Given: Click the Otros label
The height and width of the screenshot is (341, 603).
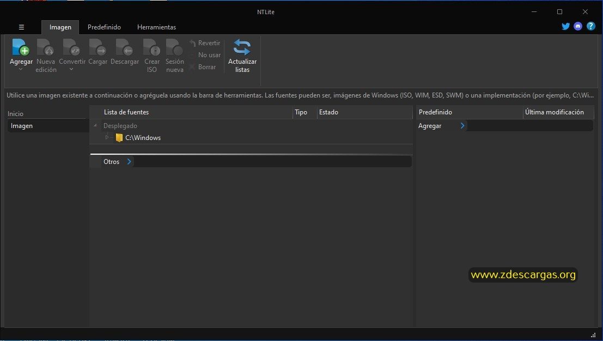Looking at the screenshot, I should pos(112,162).
